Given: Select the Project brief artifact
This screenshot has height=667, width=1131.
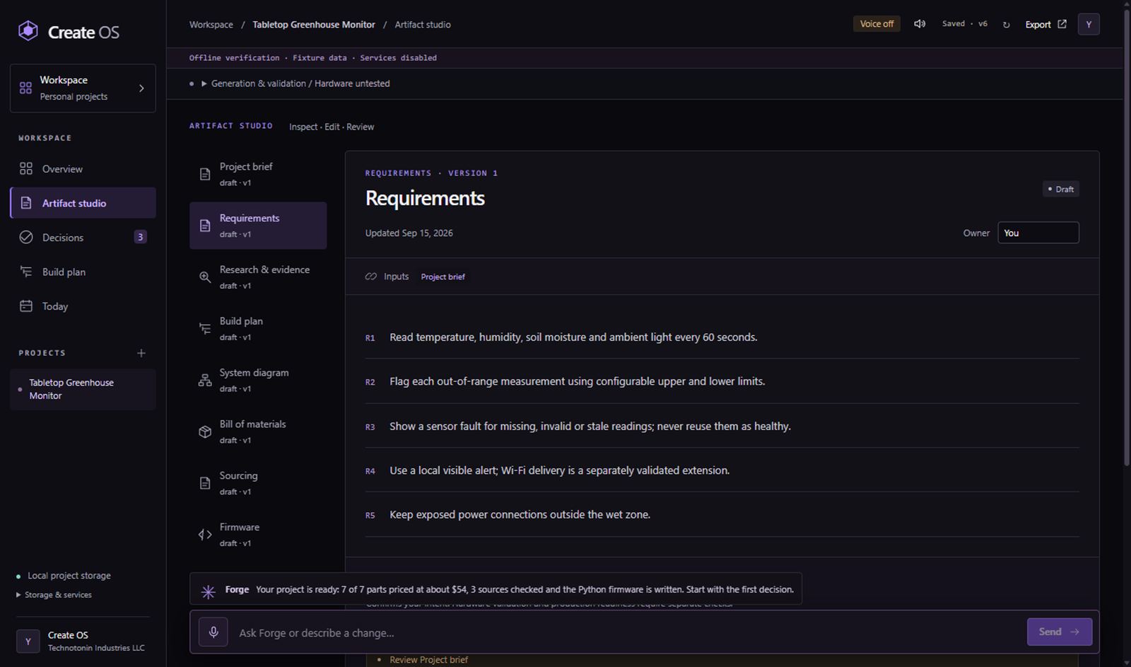Looking at the screenshot, I should pos(258,174).
